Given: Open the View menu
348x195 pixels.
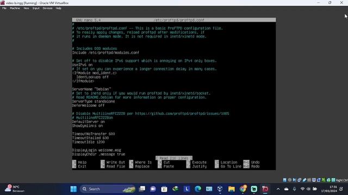Looking at the screenshot, I should pyautogui.click(x=26, y=8).
